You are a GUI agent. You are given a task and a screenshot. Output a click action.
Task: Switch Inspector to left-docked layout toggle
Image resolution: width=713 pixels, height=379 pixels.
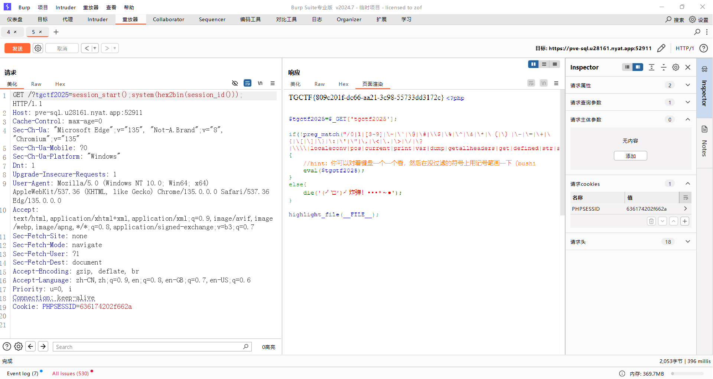pyautogui.click(x=627, y=67)
